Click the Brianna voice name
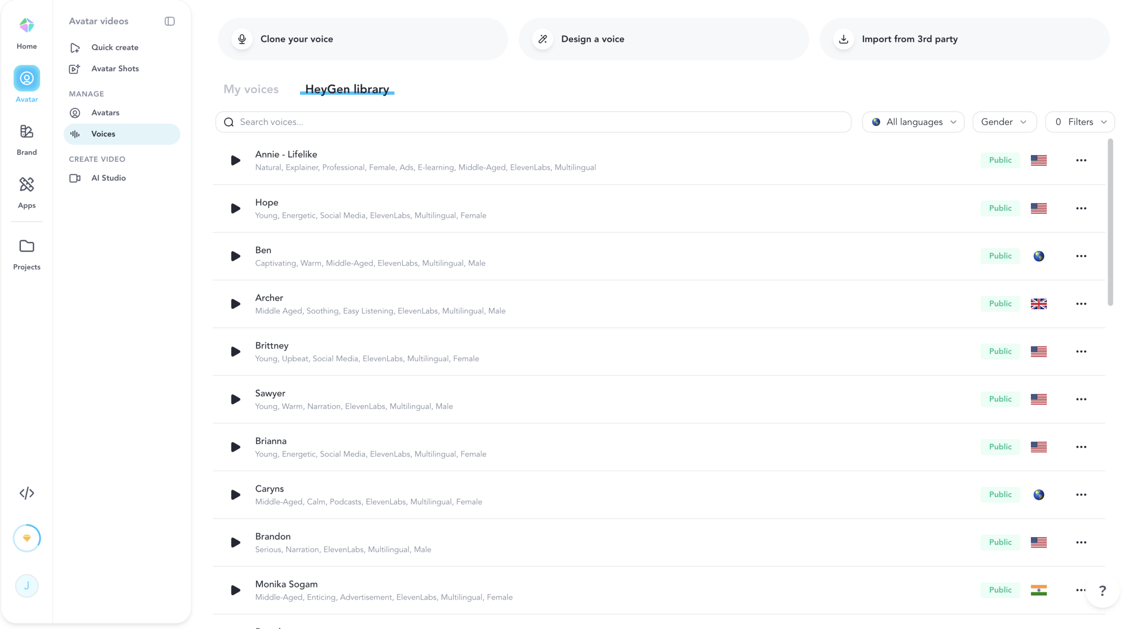Viewport: 1141px width, 629px height. tap(271, 441)
